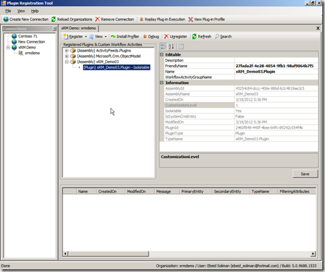Click Reload Organizations label
The width and height of the screenshot is (325, 272).
pyautogui.click(x=75, y=20)
